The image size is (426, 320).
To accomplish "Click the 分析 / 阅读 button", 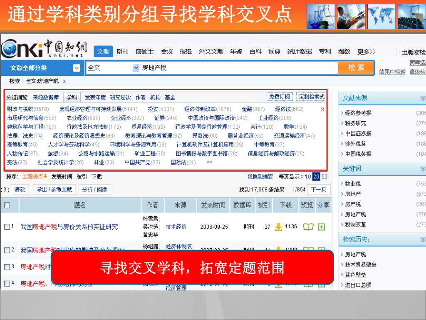I will coord(94,190).
